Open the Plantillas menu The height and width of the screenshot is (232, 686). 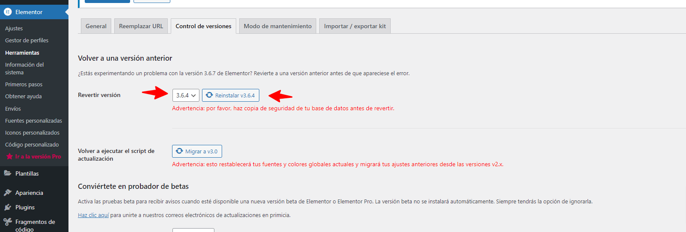27,173
